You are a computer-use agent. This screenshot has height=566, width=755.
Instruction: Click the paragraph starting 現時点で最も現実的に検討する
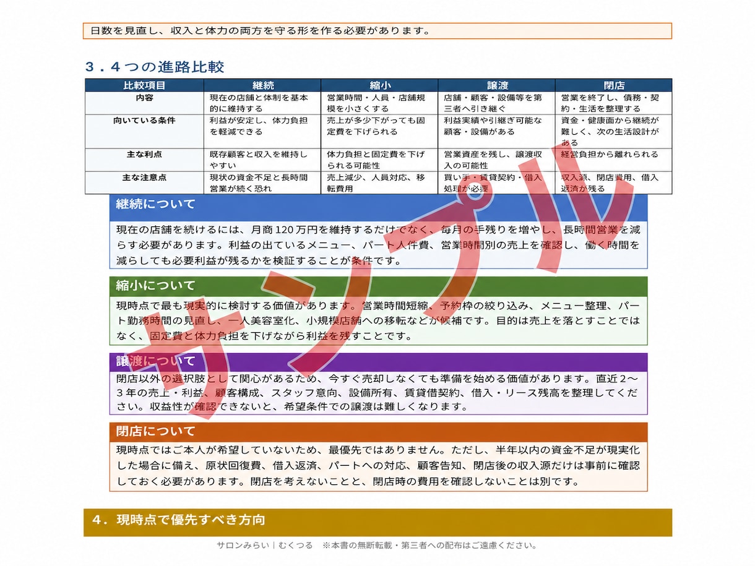(x=379, y=321)
